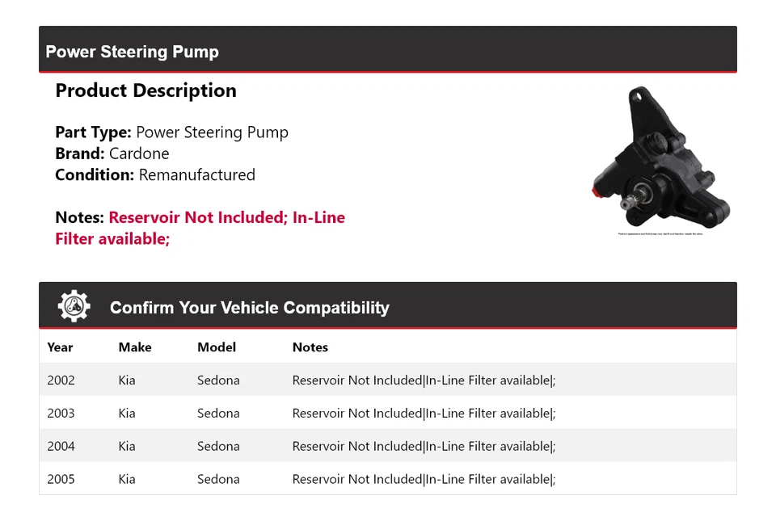Click the Brand value Cardone
Screen dimensions: 776x521
139,153
